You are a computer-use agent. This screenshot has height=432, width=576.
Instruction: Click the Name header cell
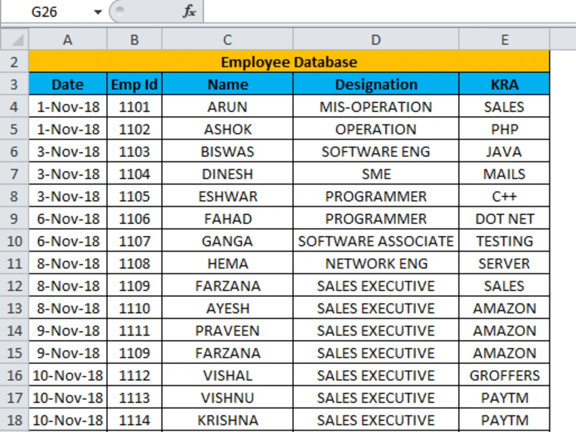pos(228,85)
